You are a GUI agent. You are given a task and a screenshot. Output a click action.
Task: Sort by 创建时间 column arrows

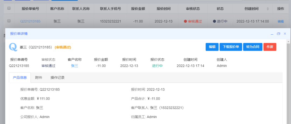click(x=268, y=9)
